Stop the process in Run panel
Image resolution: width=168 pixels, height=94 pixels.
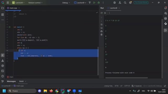pyautogui.click(x=105, y=13)
